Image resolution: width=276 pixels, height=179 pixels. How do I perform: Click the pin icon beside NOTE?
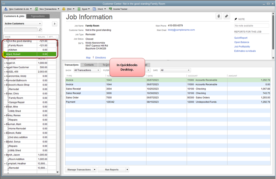236,19
